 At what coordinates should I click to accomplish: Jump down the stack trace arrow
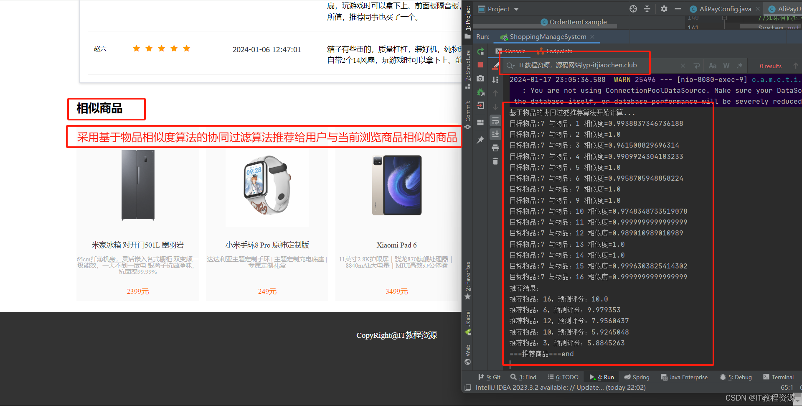495,107
